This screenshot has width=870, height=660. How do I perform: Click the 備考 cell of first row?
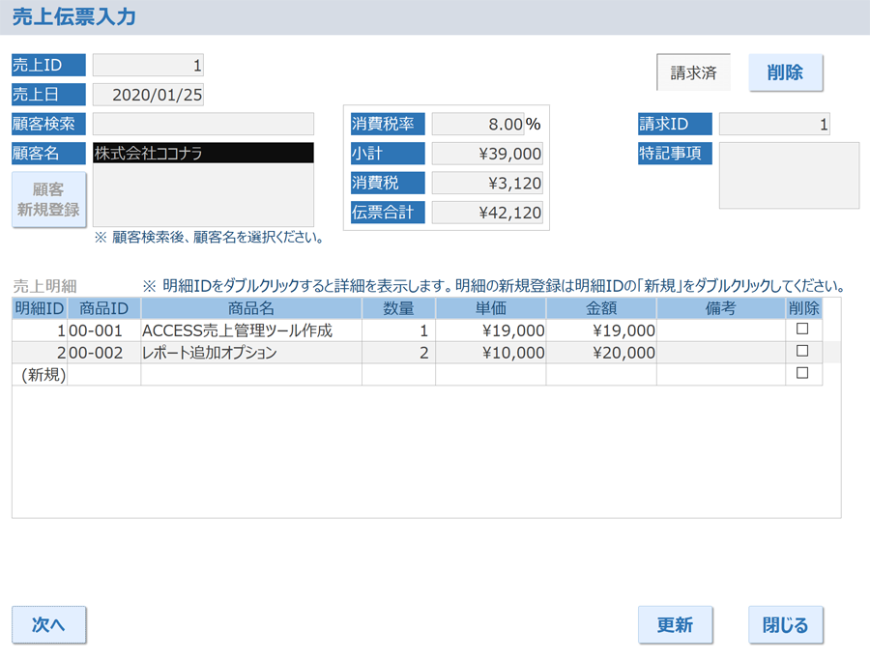click(x=720, y=330)
